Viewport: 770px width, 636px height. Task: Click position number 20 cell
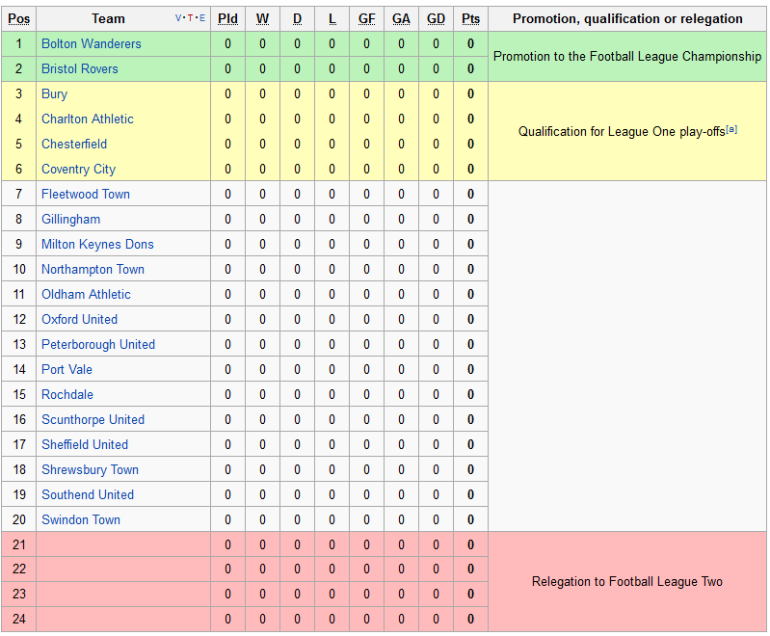coord(18,519)
